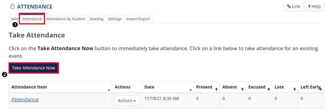Sort the Date column using its arrow

click(190, 90)
